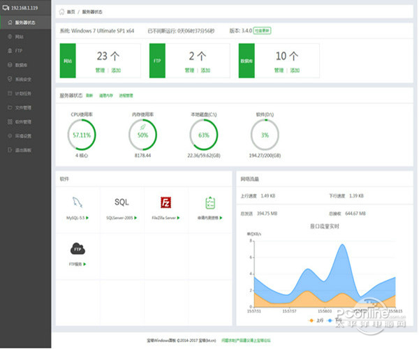
Task: Go to 文件管理 in the sidebar
Action: click(x=23, y=107)
